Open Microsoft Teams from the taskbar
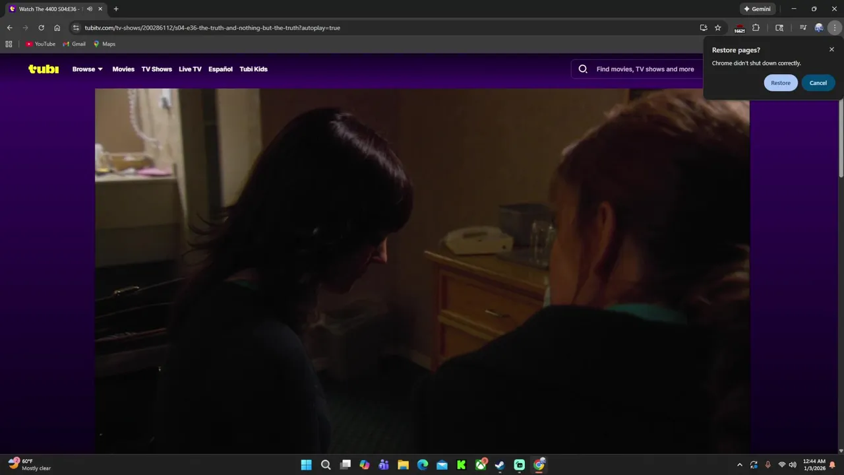Image resolution: width=844 pixels, height=475 pixels. (384, 465)
